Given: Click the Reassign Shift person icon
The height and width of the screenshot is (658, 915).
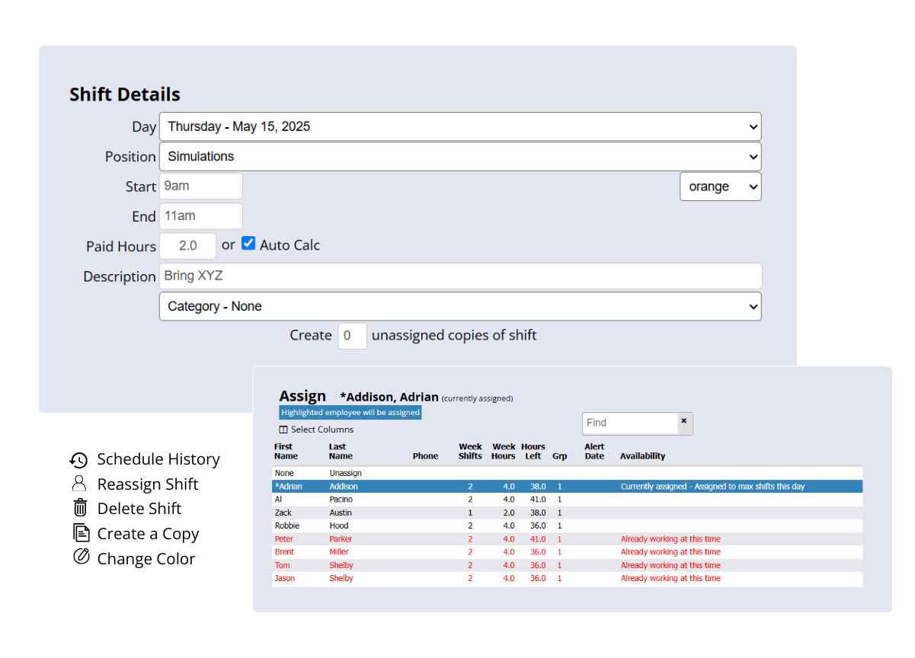Looking at the screenshot, I should [x=79, y=484].
